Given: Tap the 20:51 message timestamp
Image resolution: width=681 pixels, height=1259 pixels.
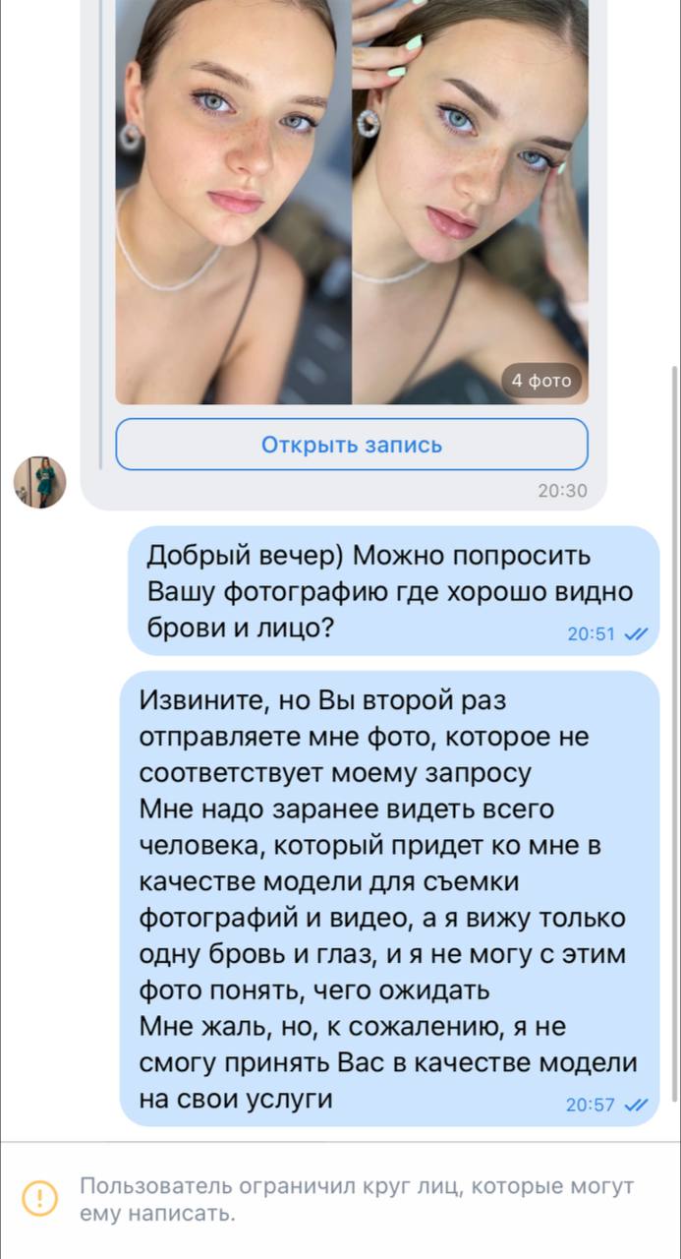Looking at the screenshot, I should [592, 634].
